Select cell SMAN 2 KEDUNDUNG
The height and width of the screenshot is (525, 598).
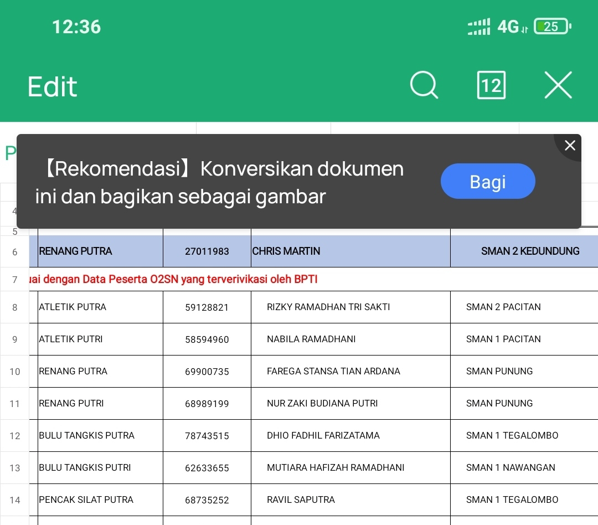524,251
